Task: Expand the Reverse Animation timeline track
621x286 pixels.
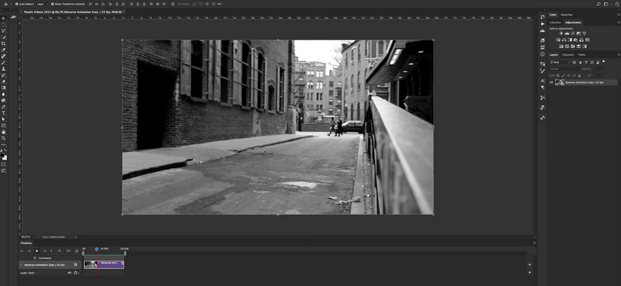Action: (x=21, y=265)
